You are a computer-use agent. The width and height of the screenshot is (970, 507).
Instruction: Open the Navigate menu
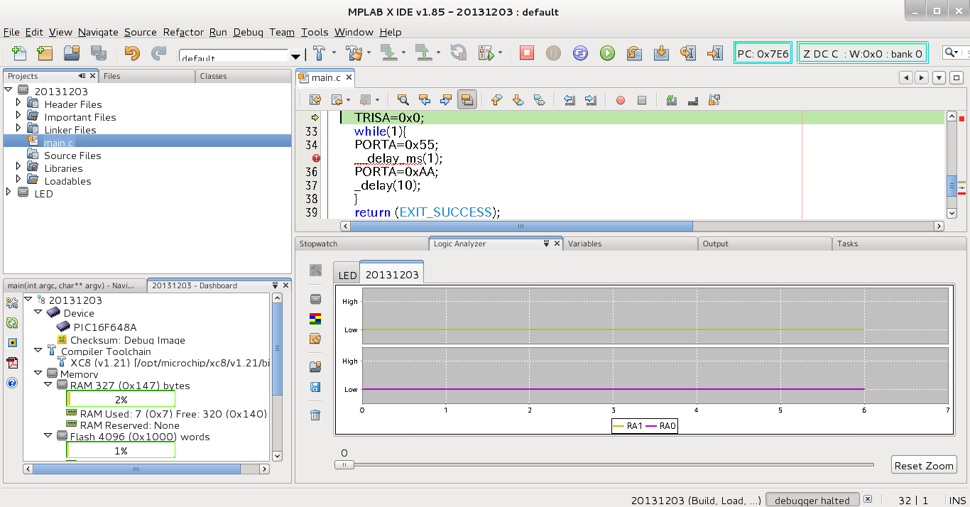point(98,32)
